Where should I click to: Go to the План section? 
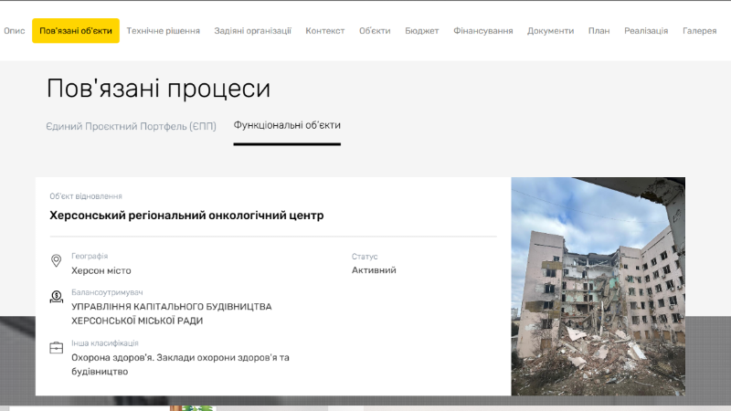click(599, 31)
